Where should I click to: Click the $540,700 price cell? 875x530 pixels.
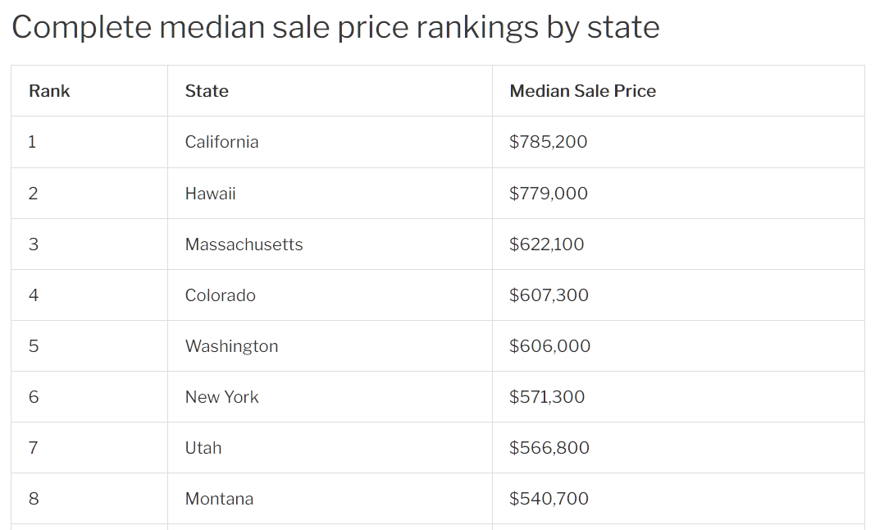[549, 499]
